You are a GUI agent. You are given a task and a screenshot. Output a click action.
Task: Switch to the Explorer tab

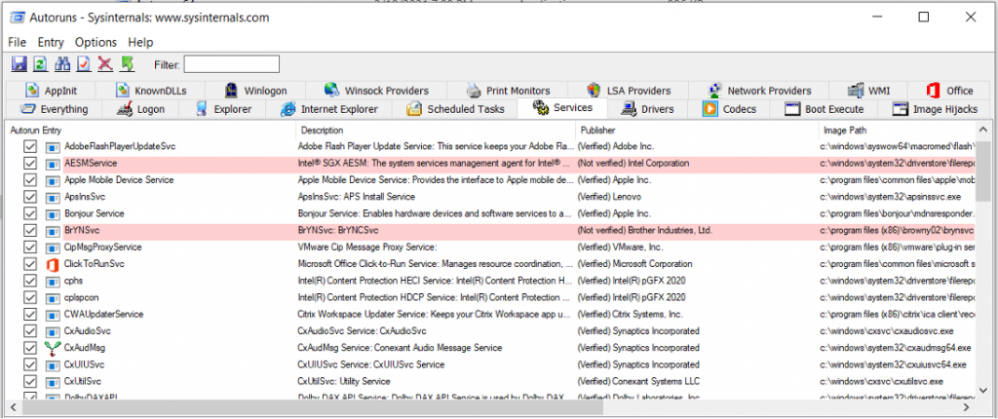tap(223, 109)
